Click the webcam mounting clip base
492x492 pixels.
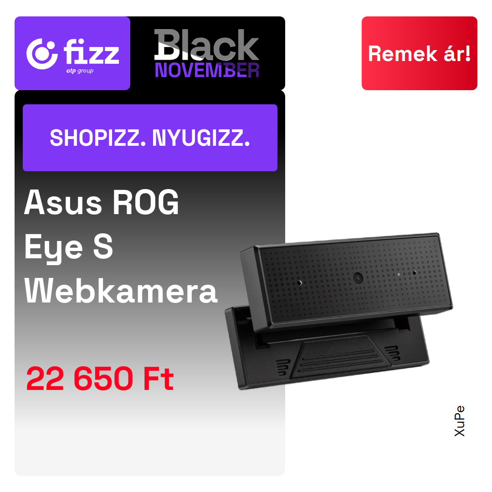pos(327,352)
